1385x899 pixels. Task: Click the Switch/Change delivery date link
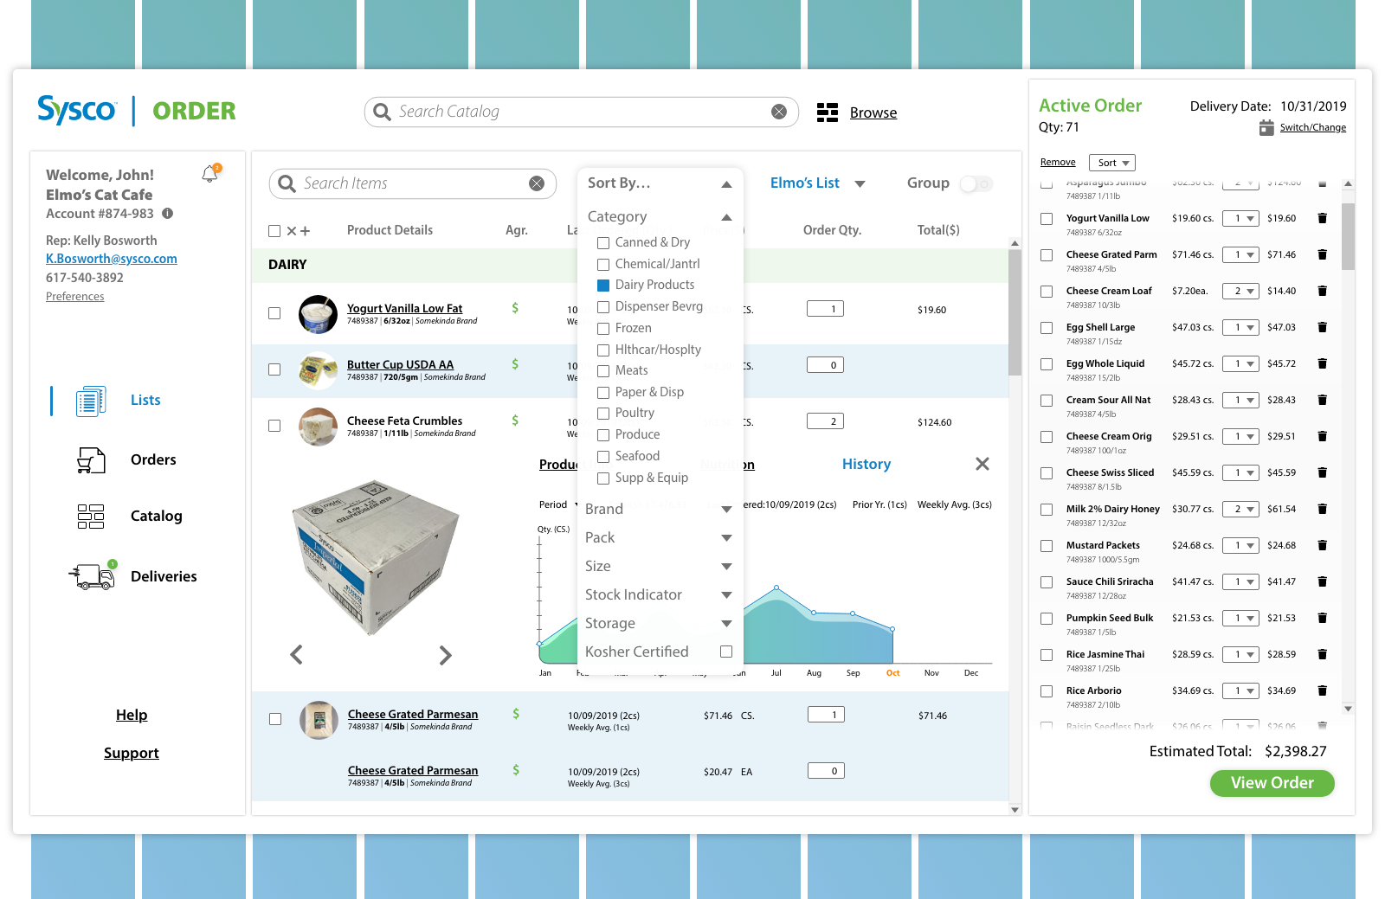coord(1313,128)
